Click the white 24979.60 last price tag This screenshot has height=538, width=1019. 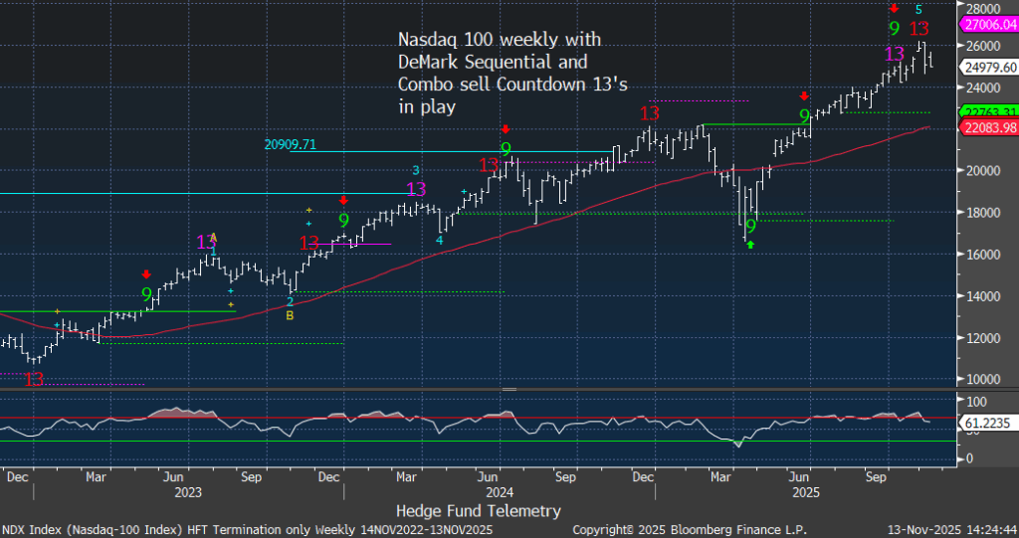(x=989, y=67)
